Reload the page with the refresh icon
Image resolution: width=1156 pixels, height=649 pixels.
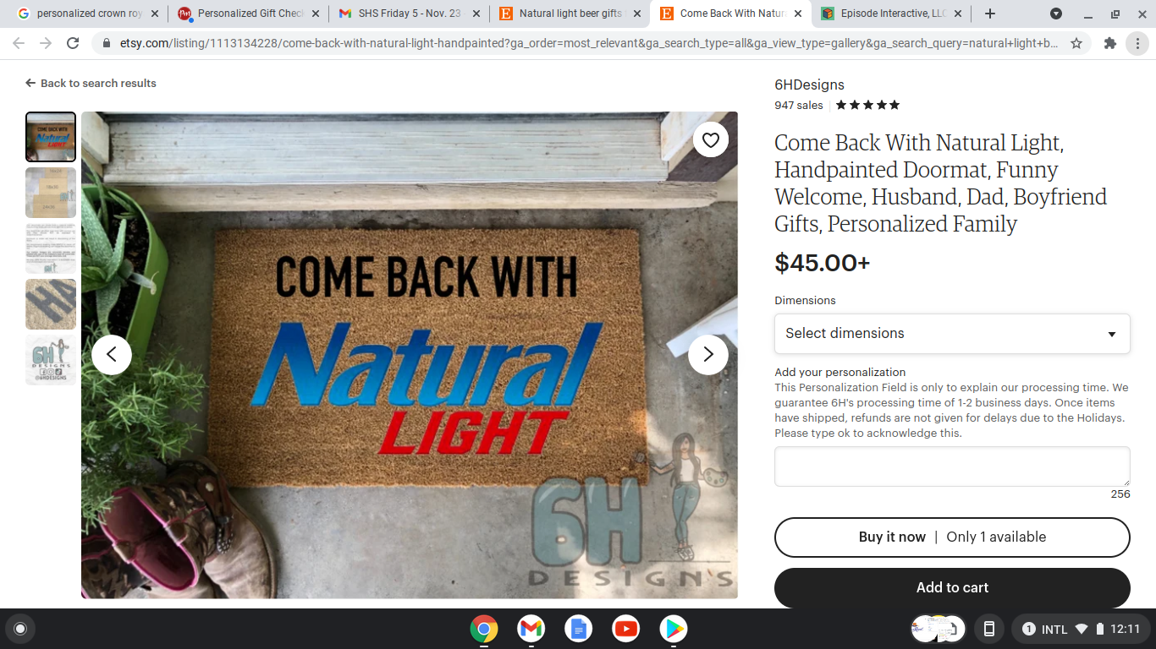[x=73, y=43]
